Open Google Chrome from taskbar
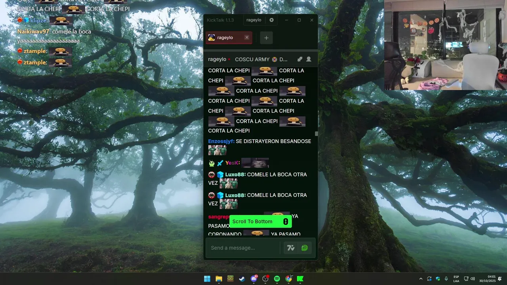The height and width of the screenshot is (285, 507). (289, 279)
